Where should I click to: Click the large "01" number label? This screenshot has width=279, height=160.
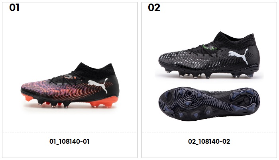pos(14,8)
